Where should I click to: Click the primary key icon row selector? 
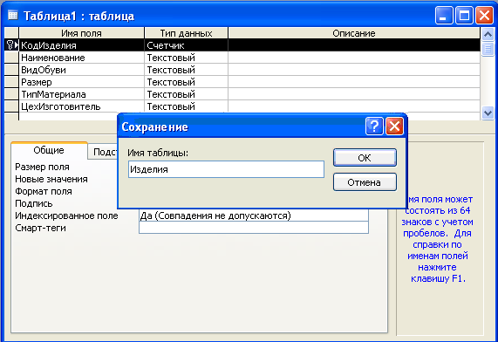click(11, 45)
